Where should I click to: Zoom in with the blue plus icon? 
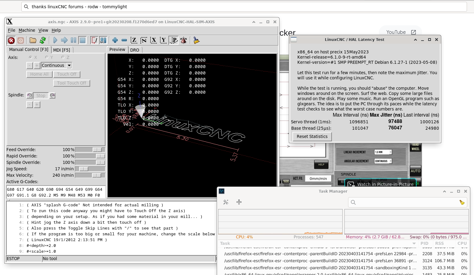tap(115, 40)
